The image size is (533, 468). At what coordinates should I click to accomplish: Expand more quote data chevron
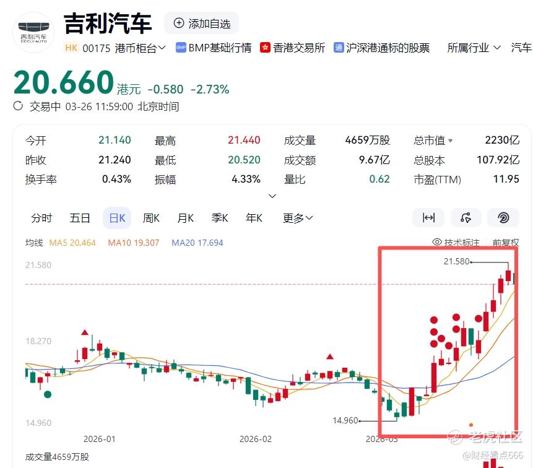coord(272,196)
